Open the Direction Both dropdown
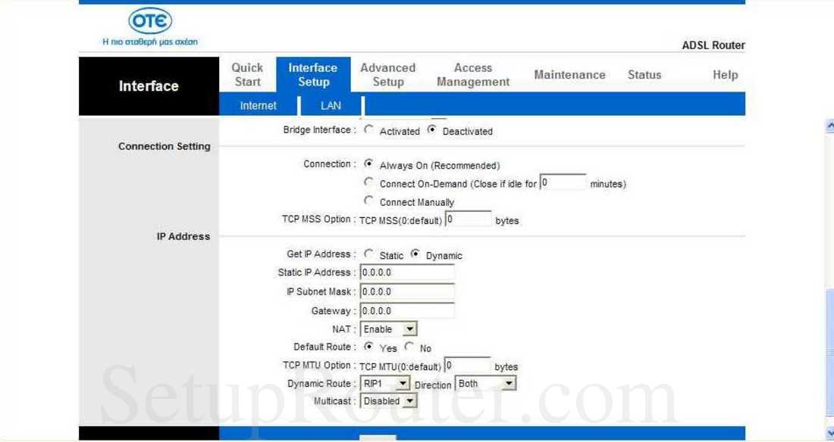This screenshot has width=834, height=442. pos(485,383)
